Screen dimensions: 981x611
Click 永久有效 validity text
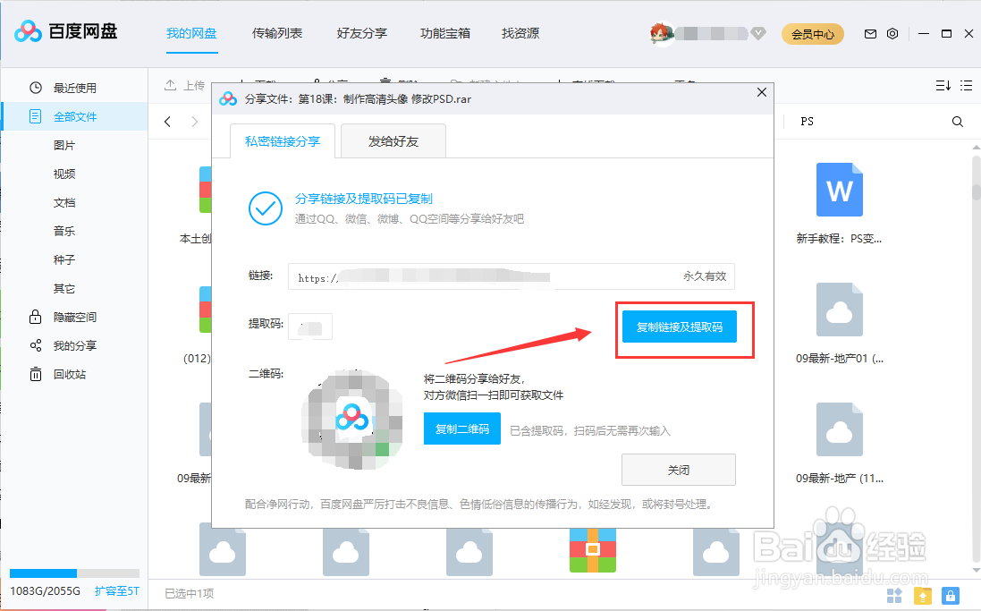point(705,276)
